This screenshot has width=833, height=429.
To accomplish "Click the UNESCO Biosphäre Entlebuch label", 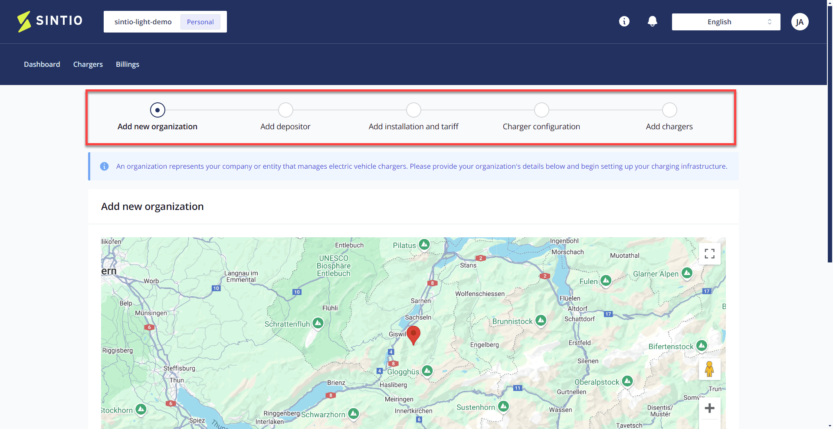I will coord(334,266).
